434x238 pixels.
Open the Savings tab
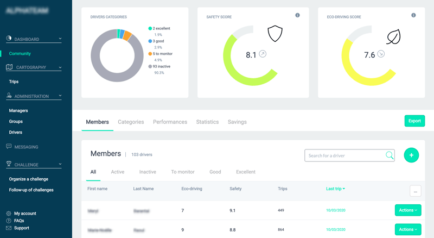pyautogui.click(x=237, y=122)
